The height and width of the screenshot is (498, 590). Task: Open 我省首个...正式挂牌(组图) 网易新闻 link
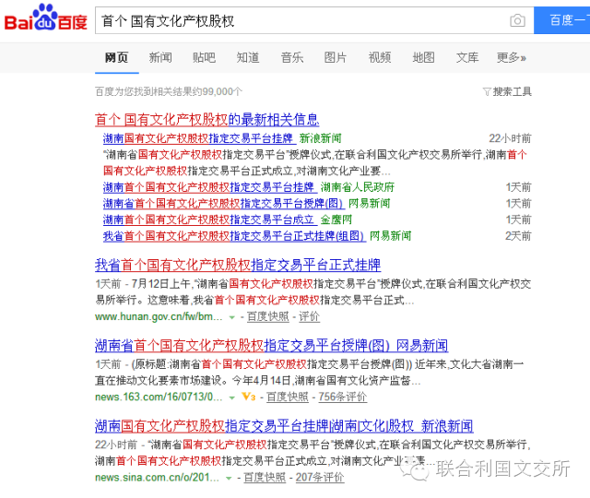tap(234, 236)
